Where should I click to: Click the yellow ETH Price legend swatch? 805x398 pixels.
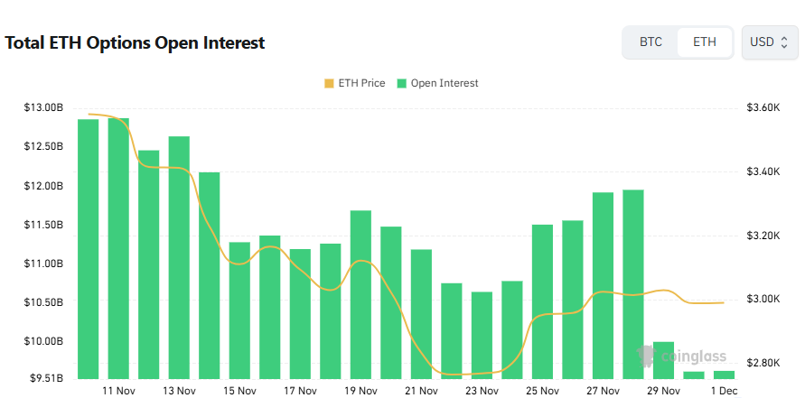[x=328, y=83]
